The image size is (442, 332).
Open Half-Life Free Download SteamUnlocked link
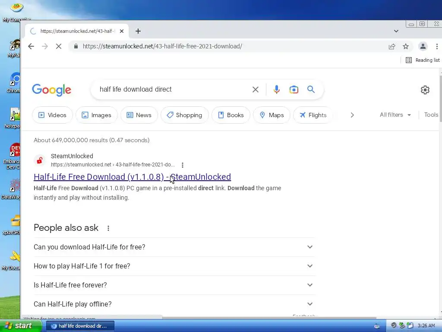(x=132, y=177)
